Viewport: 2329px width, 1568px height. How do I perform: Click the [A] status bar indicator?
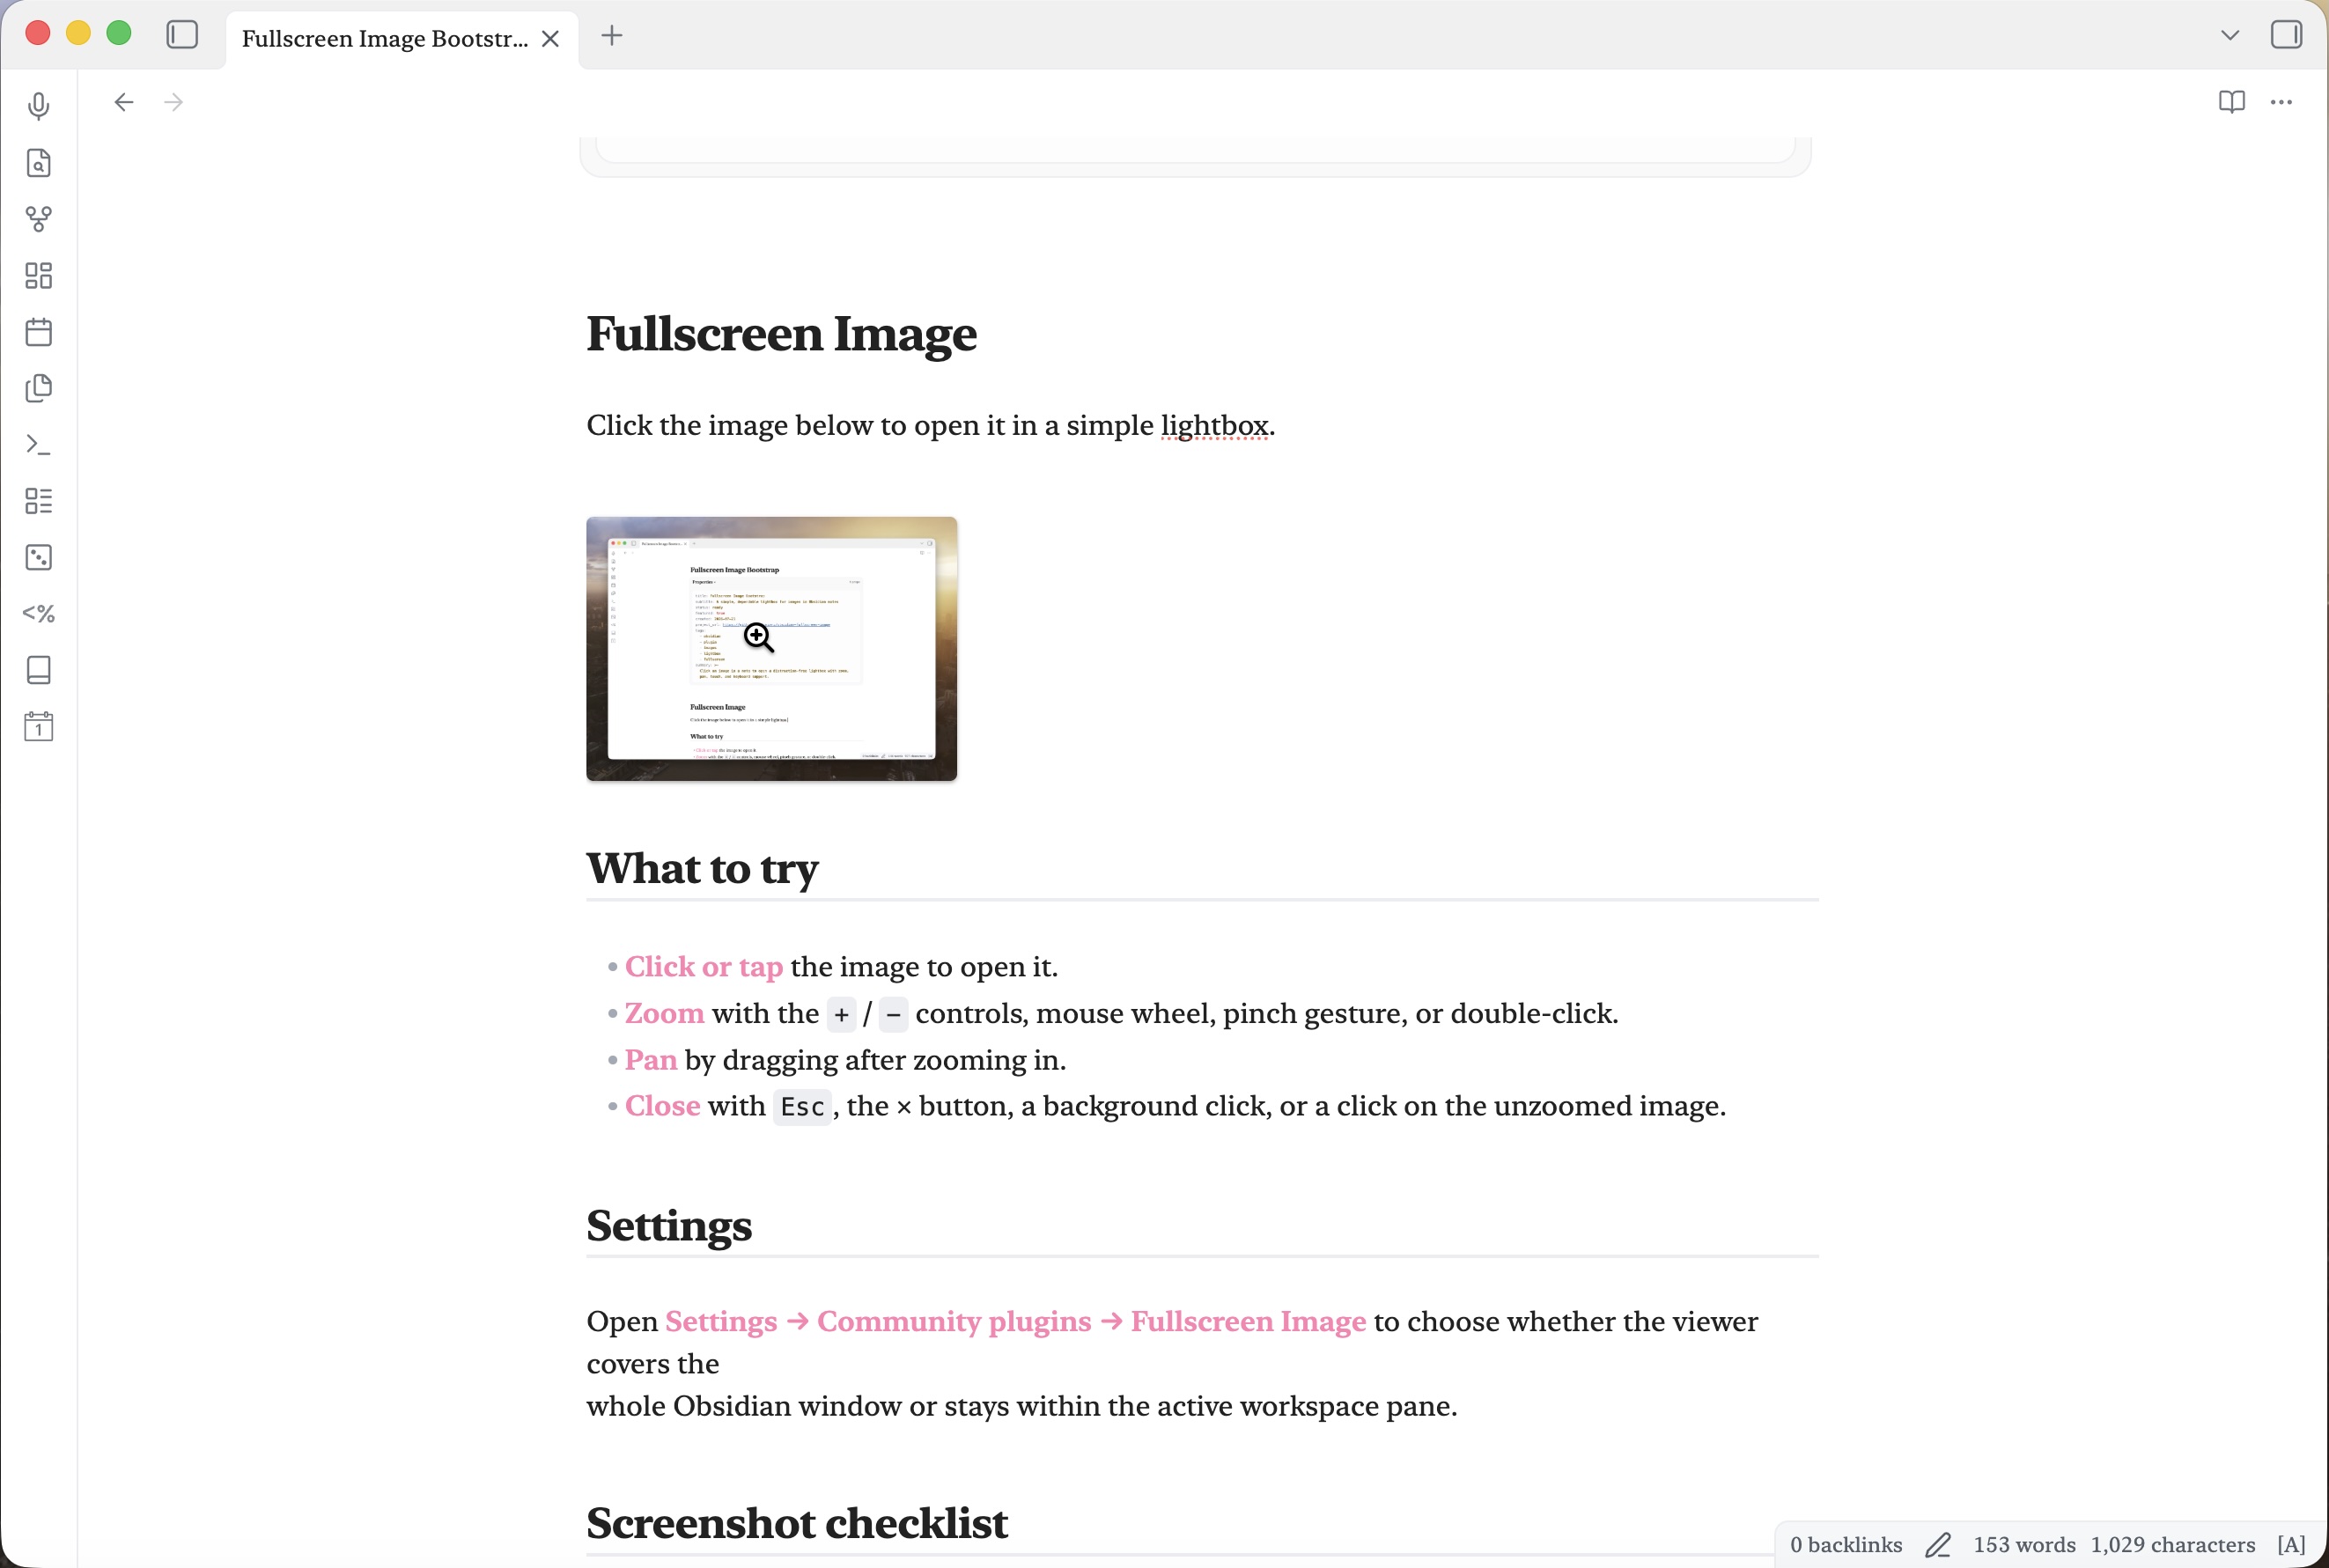pyautogui.click(x=2291, y=1544)
